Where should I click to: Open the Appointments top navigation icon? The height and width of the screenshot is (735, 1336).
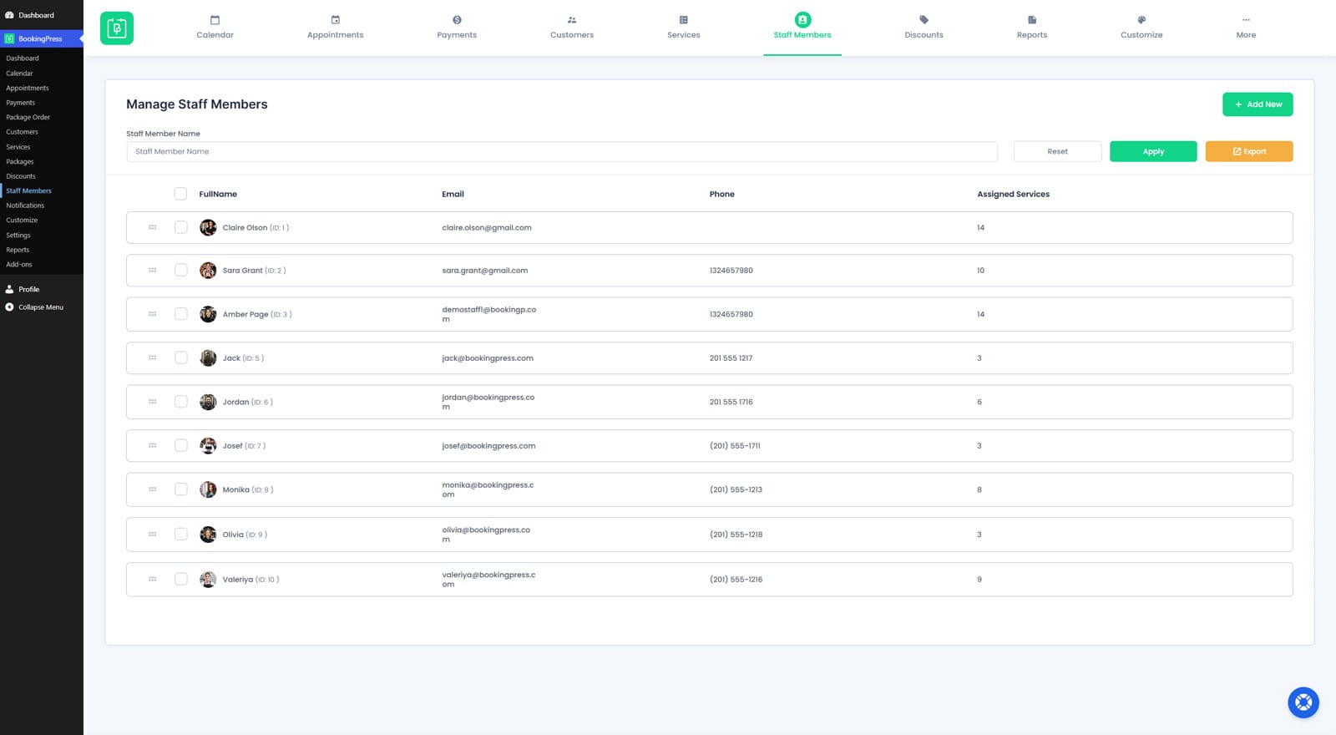coord(335,20)
